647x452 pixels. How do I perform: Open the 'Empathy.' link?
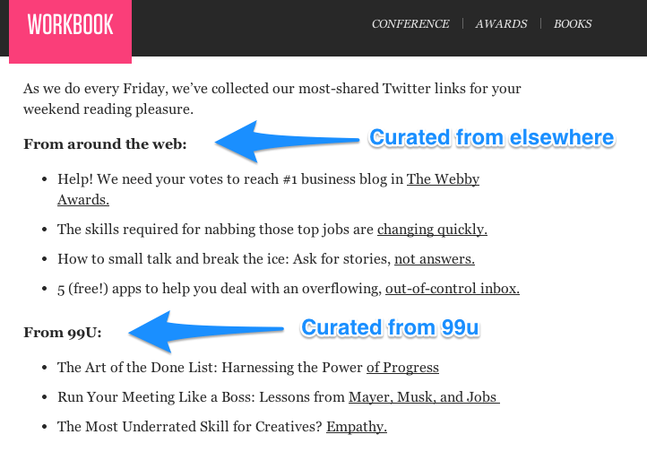pos(357,427)
